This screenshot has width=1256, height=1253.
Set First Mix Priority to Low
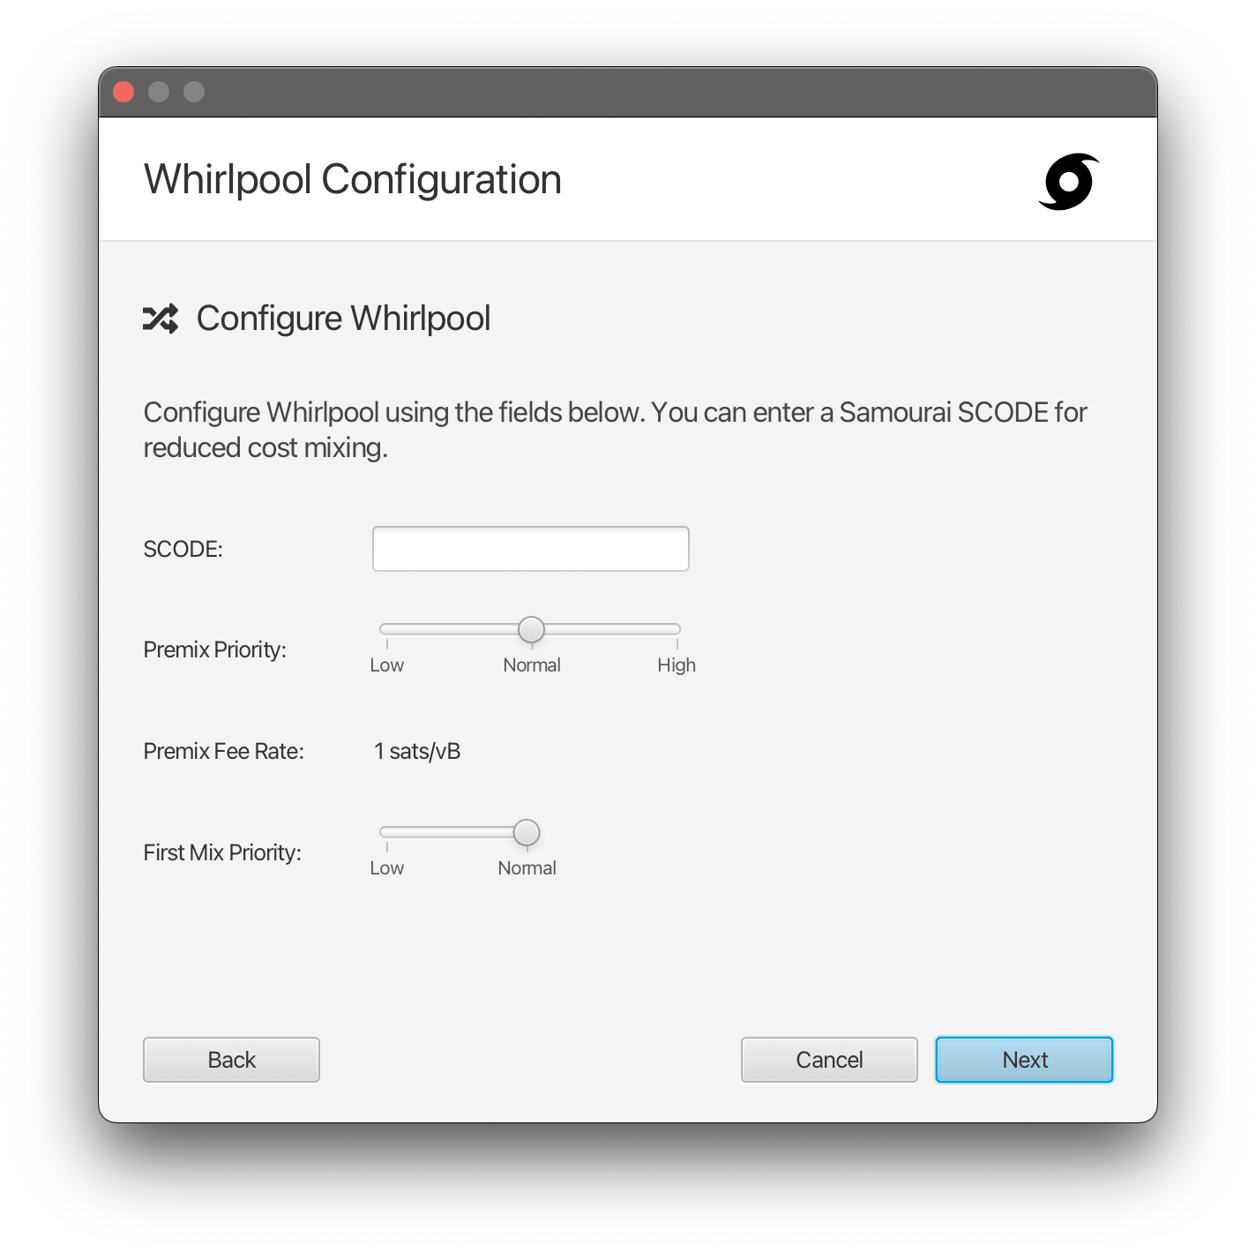(385, 831)
